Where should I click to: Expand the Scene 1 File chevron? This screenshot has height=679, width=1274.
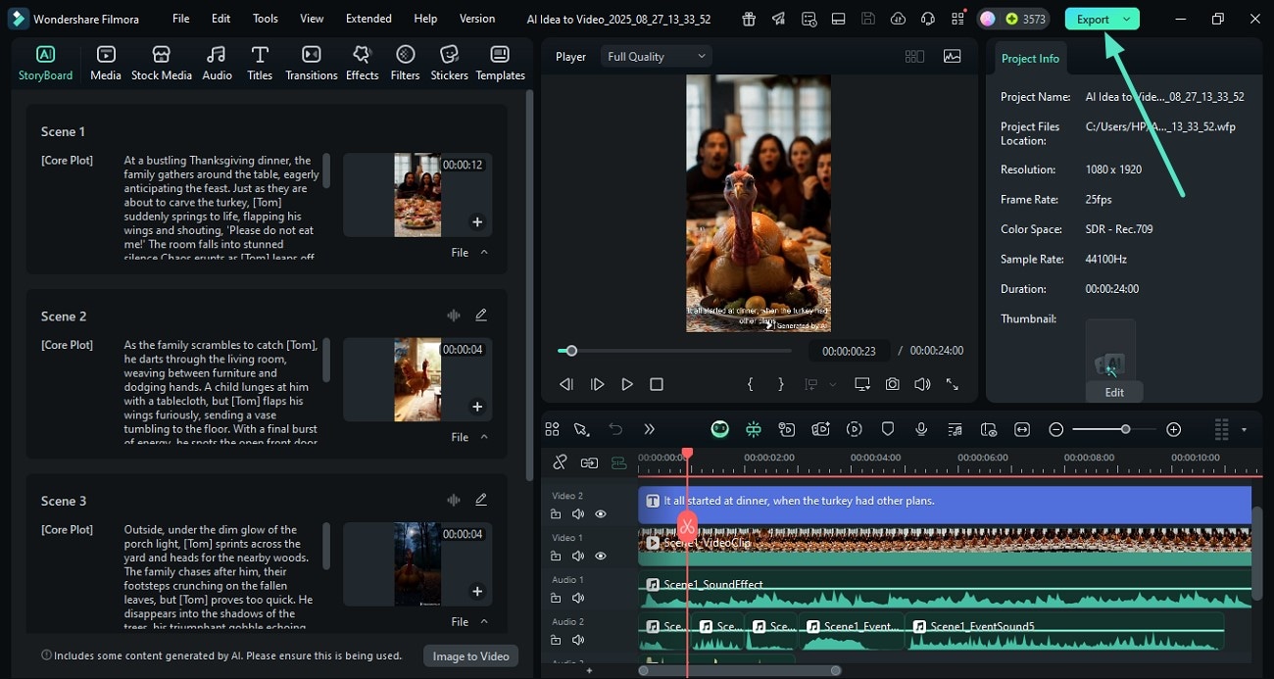click(484, 253)
